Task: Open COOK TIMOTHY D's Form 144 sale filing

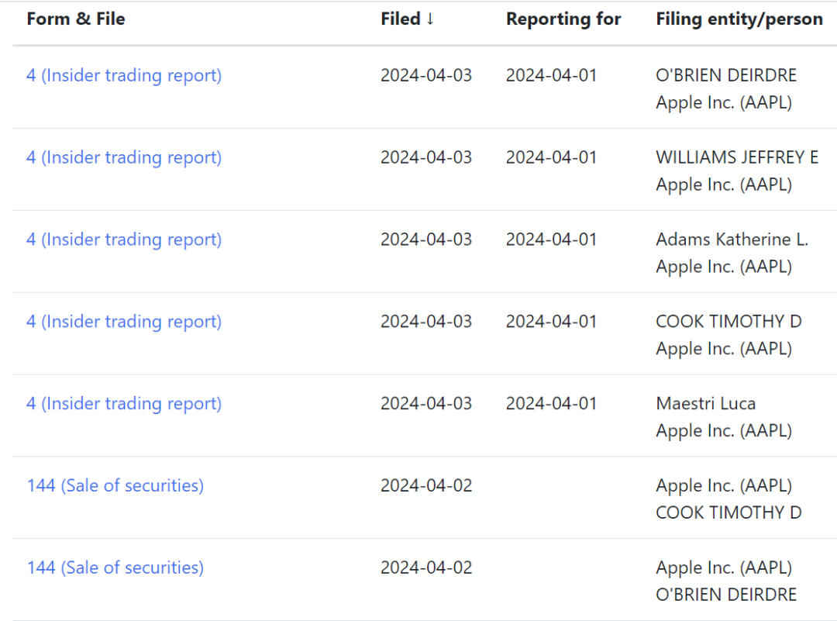Action: tap(115, 486)
